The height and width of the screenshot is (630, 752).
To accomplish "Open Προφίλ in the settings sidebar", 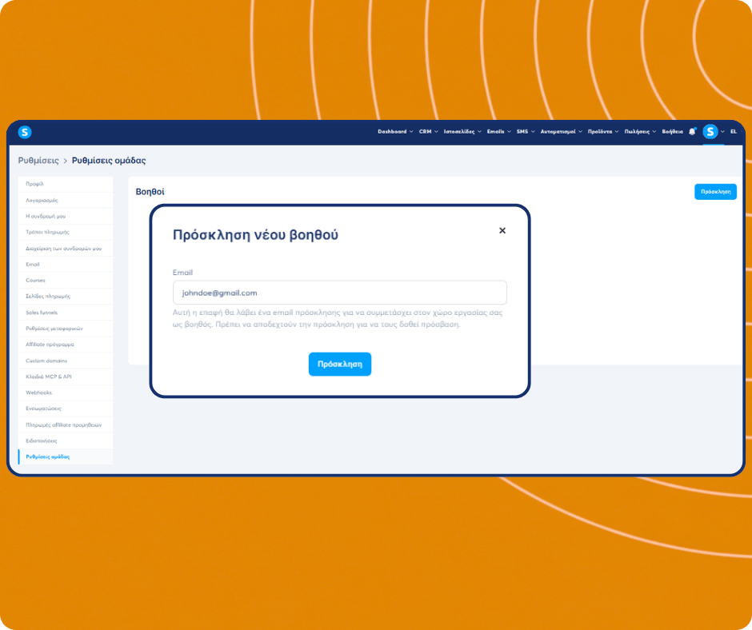I will (66, 184).
